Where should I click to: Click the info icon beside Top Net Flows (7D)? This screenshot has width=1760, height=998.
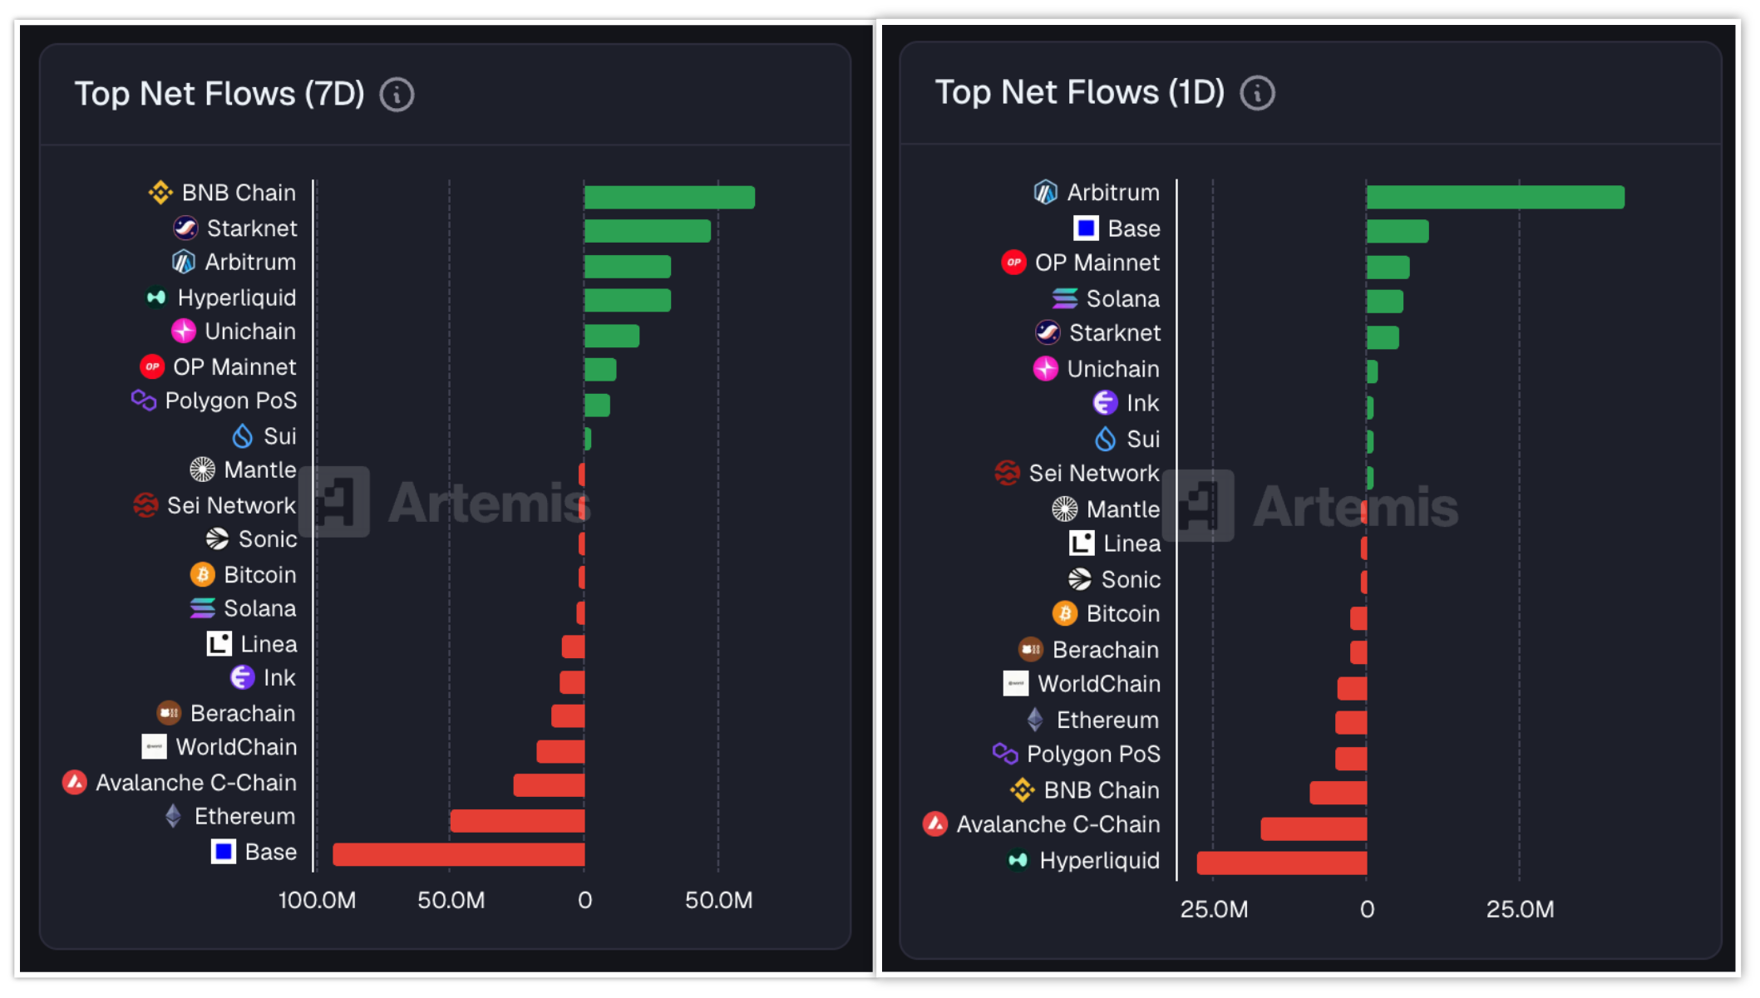pos(397,95)
